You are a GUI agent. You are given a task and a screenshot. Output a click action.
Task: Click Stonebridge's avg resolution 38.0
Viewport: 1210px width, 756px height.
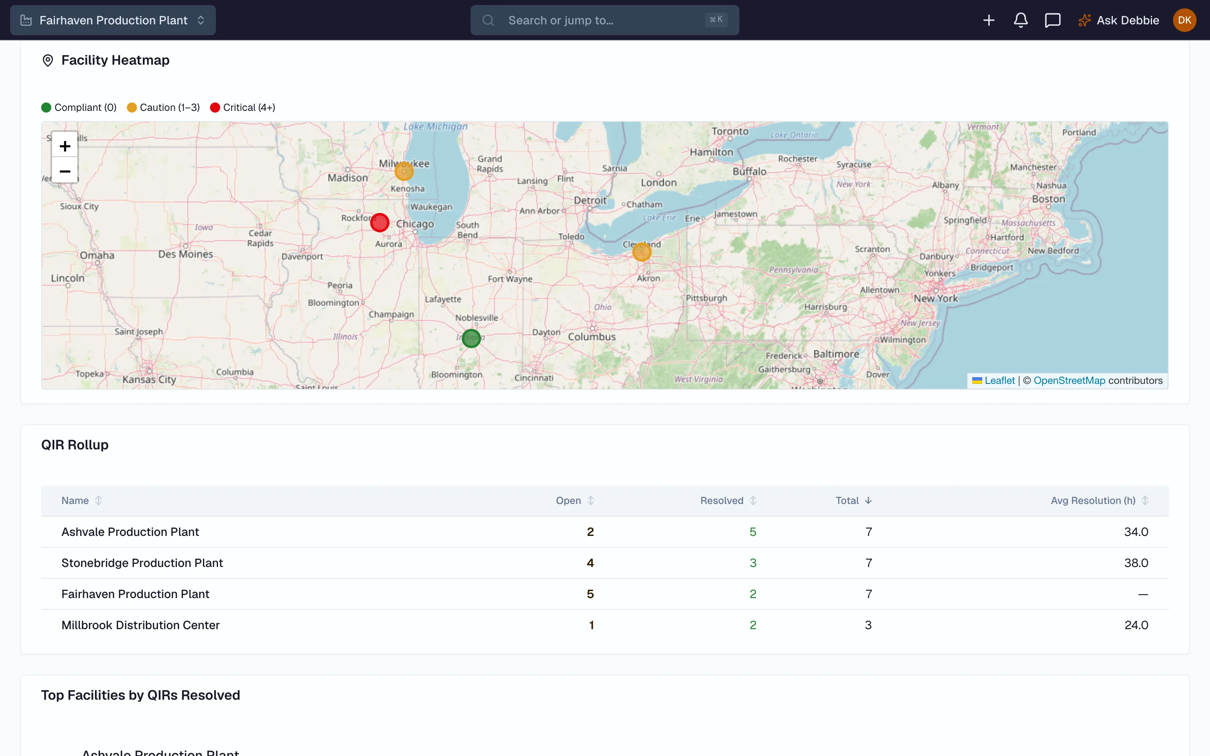tap(1136, 563)
